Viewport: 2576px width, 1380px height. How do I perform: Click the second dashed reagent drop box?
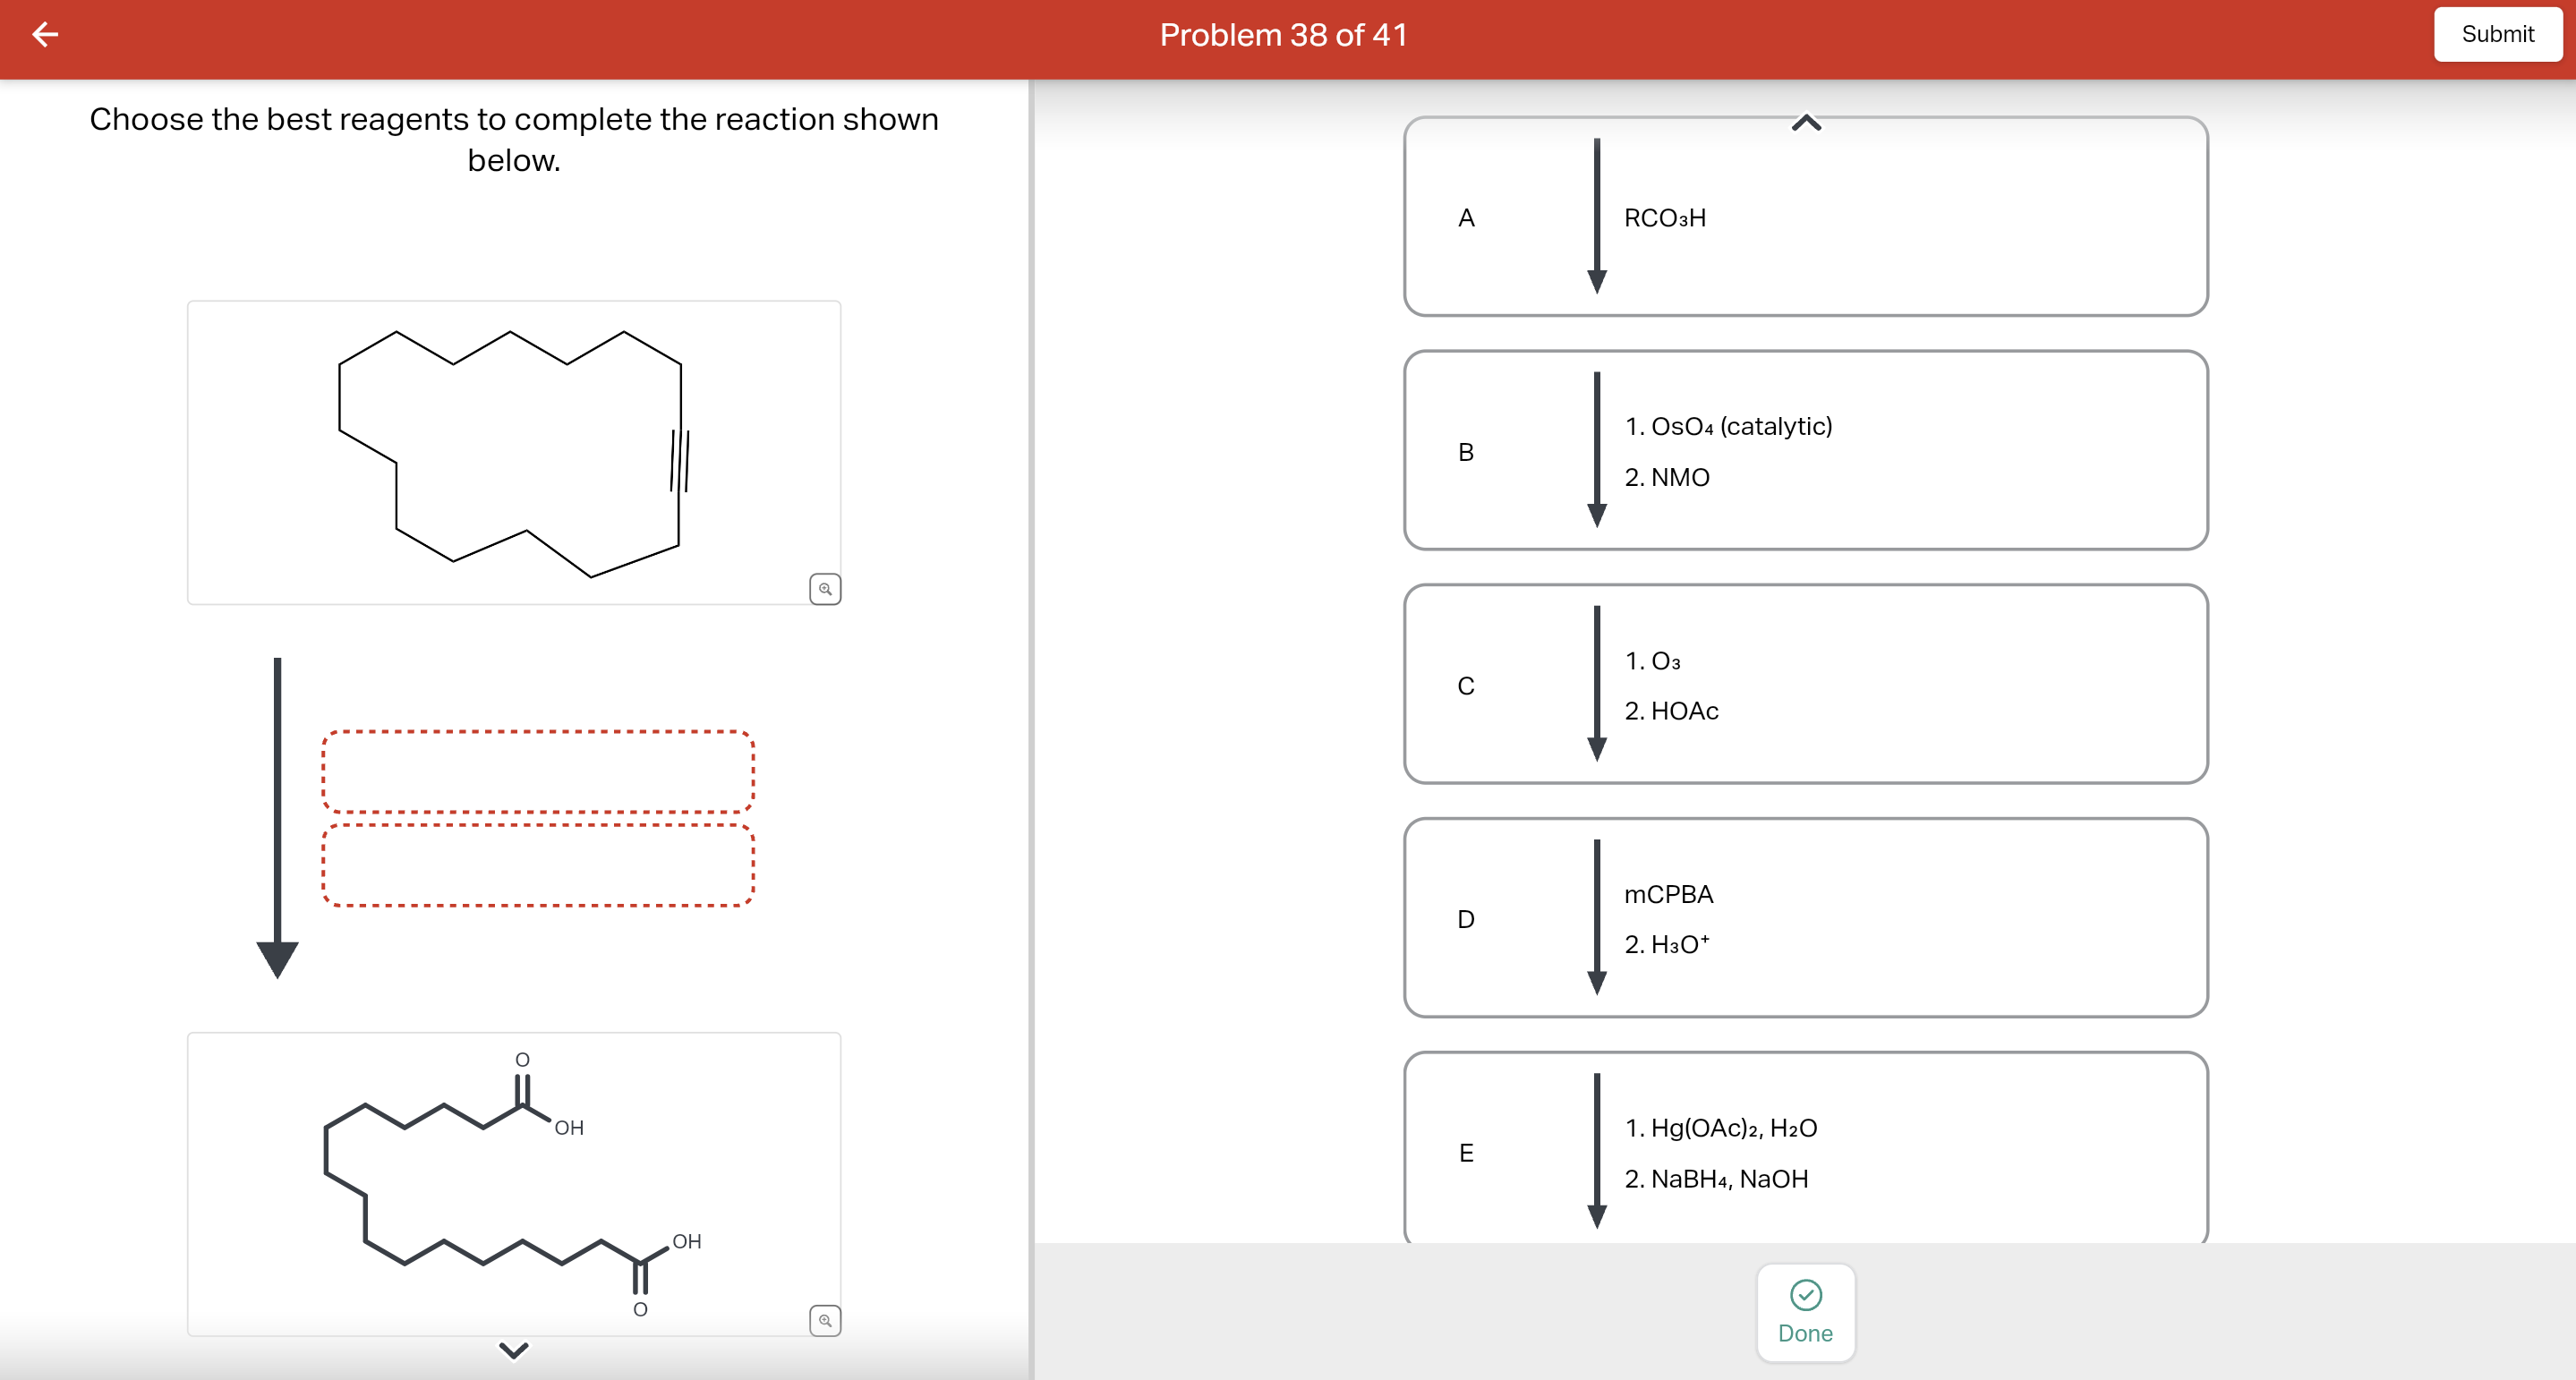[x=538, y=865]
